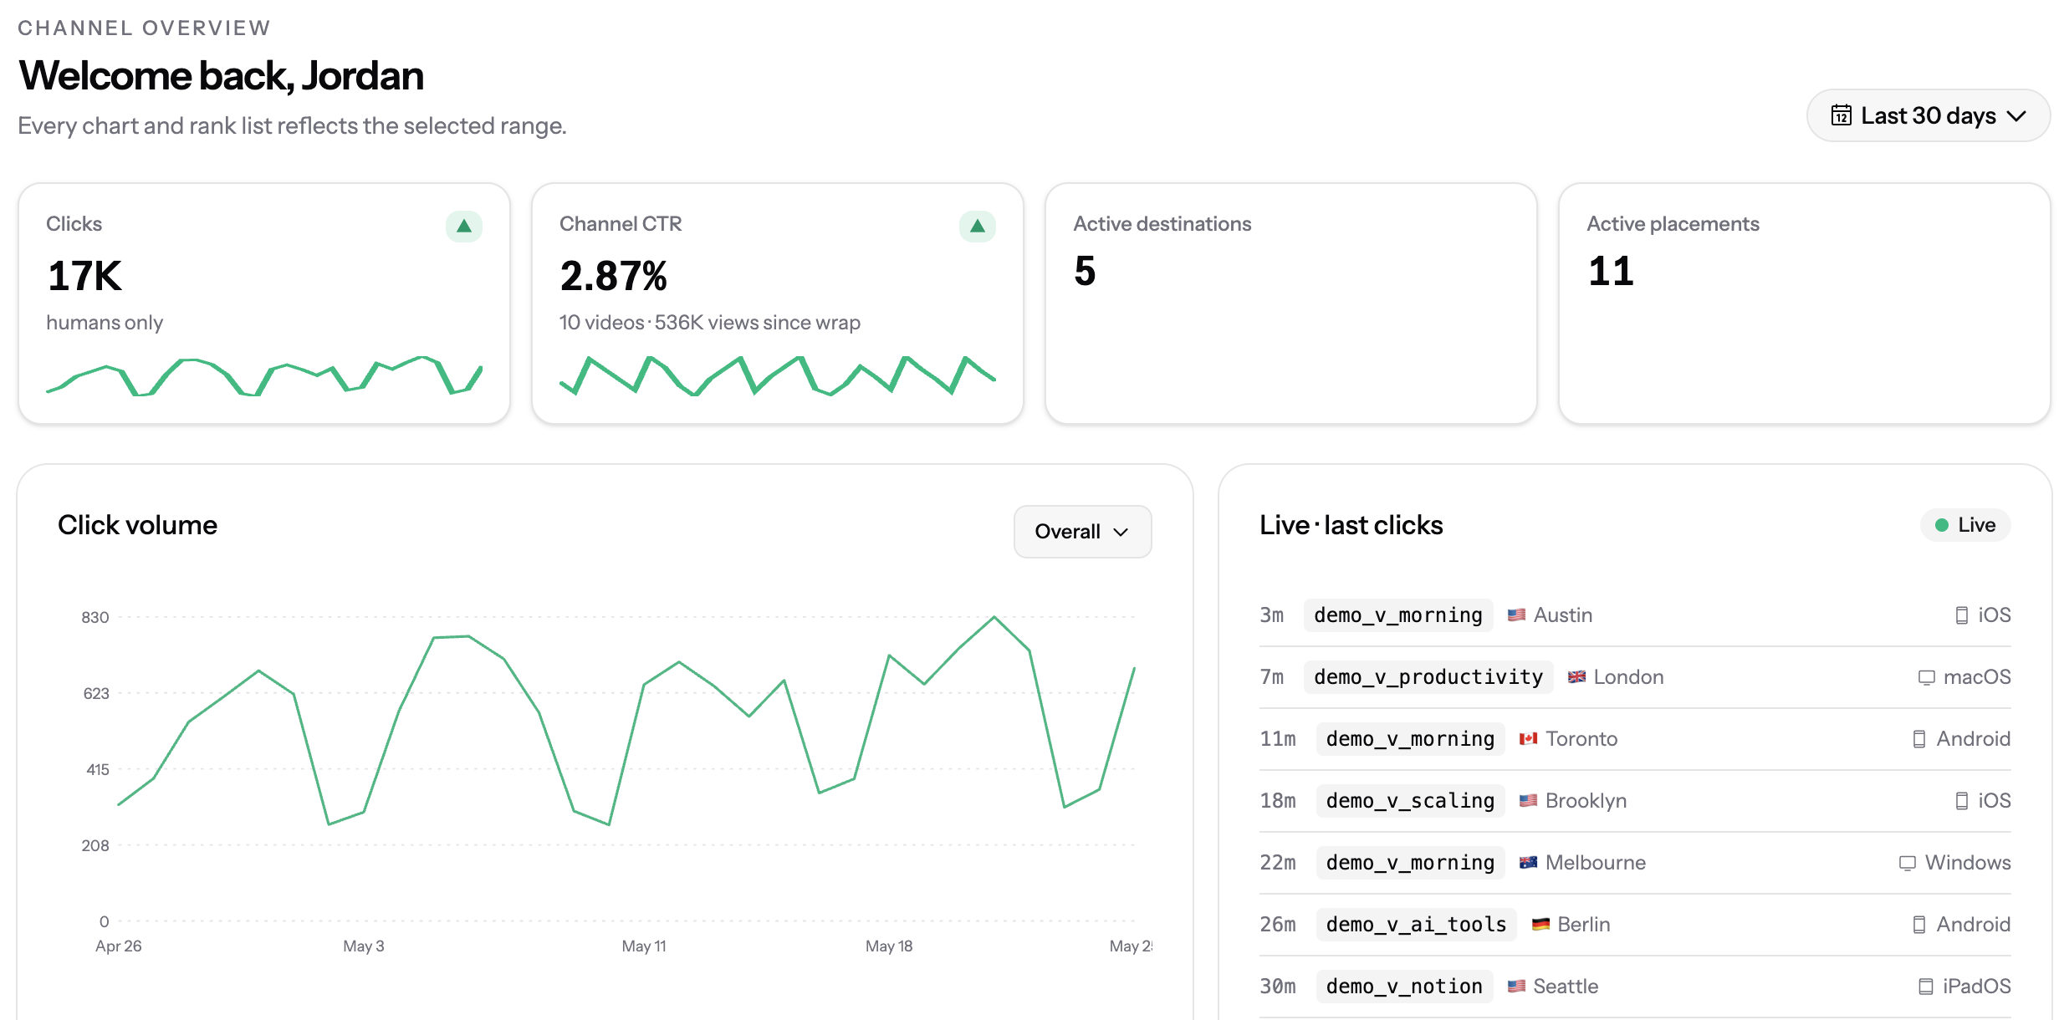The height and width of the screenshot is (1020, 2064).
Task: Expand the Overall click volume dropdown
Action: coord(1082,531)
